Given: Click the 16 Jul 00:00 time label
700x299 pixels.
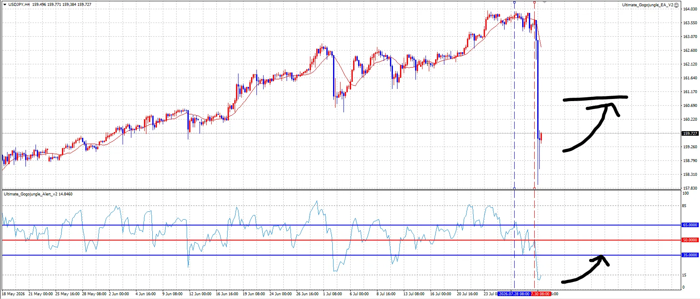Looking at the screenshot, I should (x=441, y=294).
